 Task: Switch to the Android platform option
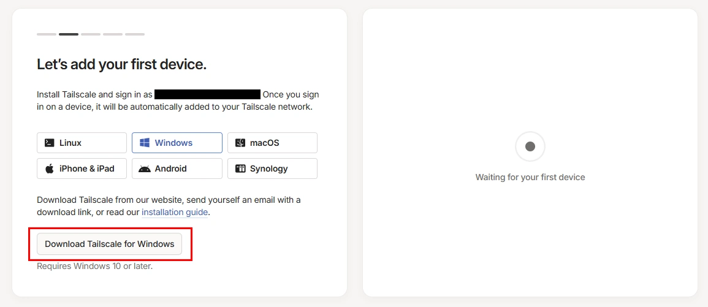coord(177,169)
